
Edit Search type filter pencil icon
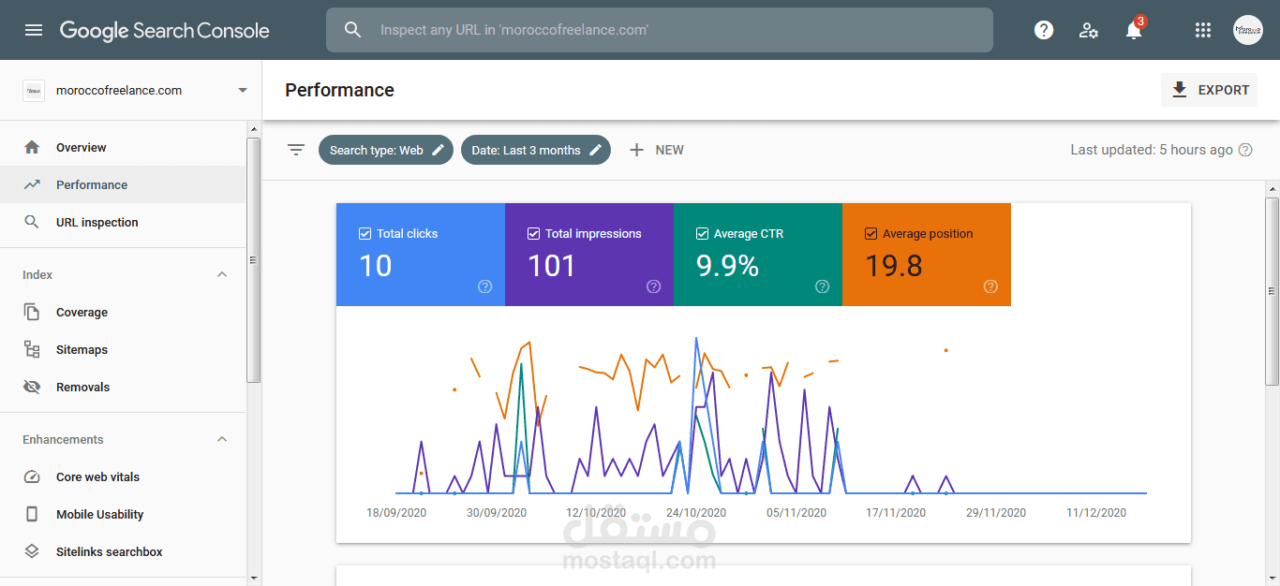(439, 150)
